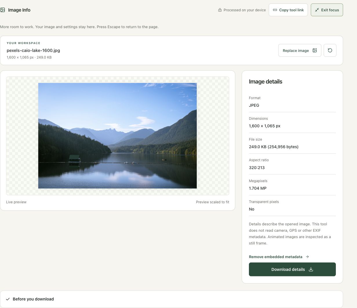Click the Download details button
Screen dimensions: 357x308
point(292,269)
